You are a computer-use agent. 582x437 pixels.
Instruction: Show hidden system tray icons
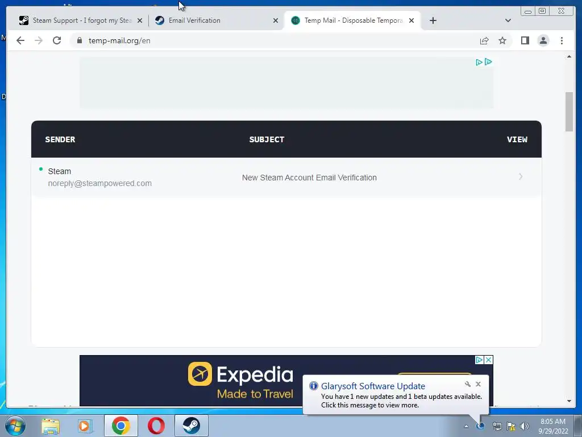coord(466,426)
